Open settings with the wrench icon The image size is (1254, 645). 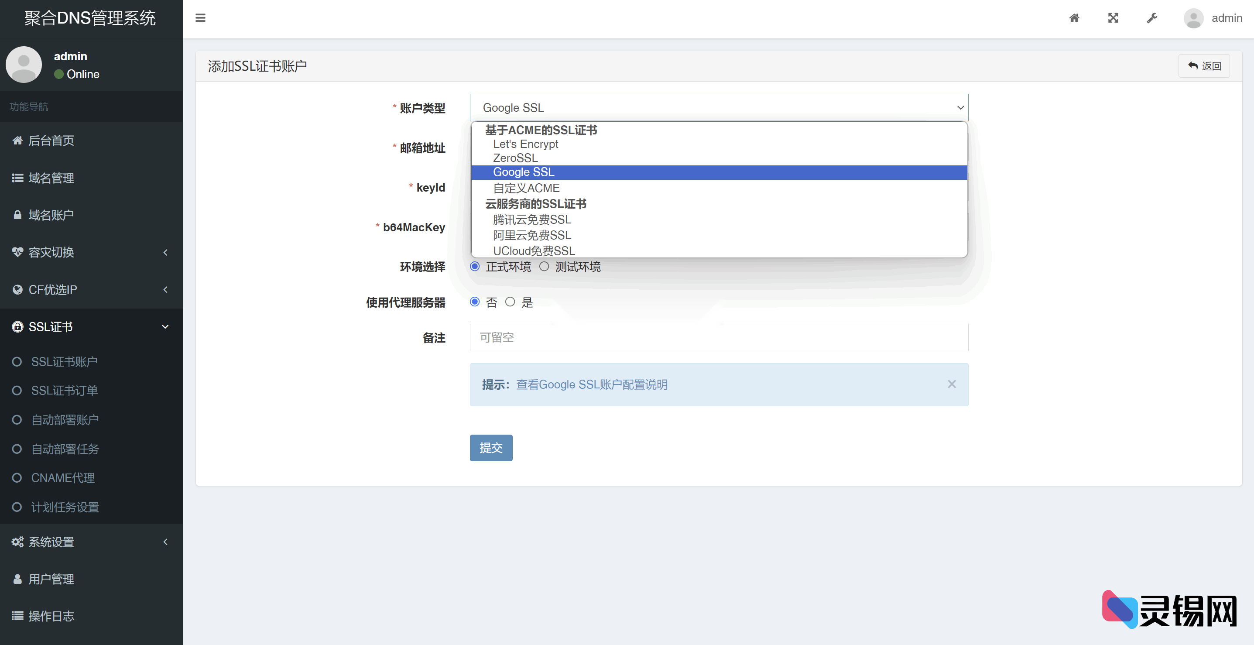coord(1152,17)
